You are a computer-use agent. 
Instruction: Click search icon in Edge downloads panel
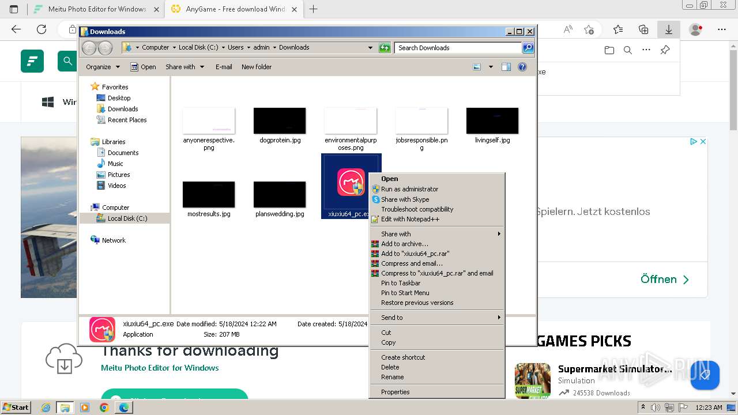[x=628, y=50]
